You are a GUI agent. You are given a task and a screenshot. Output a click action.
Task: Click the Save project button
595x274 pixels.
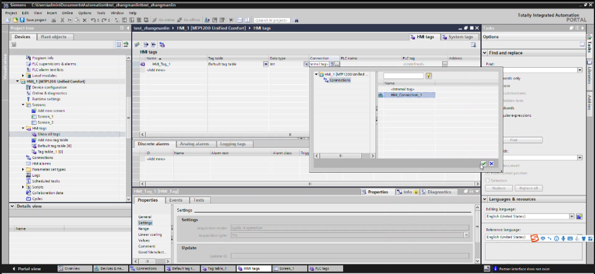(34, 20)
